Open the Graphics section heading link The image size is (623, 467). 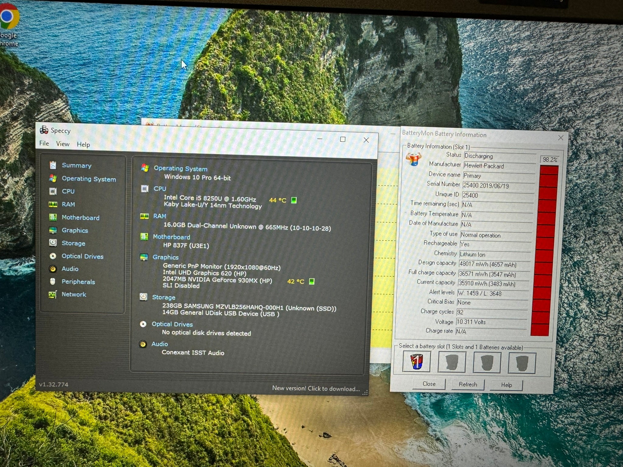[x=165, y=257]
